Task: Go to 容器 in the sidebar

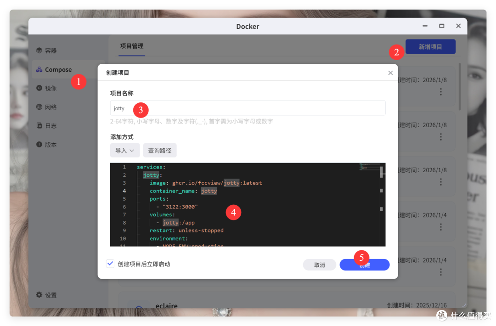Action: point(51,51)
